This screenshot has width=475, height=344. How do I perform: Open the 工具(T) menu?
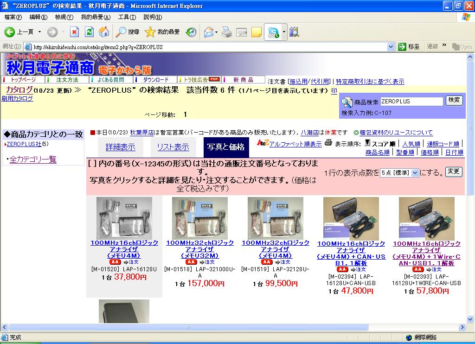point(127,17)
